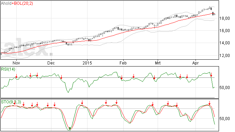Select the 2015 year label on time axis
Image resolution: width=235 pixels, height=132 pixels.
point(87,63)
